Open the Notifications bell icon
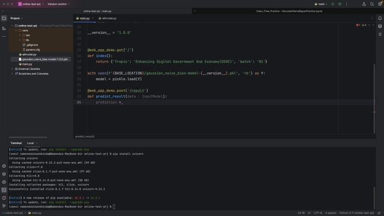 pyautogui.click(x=380, y=19)
